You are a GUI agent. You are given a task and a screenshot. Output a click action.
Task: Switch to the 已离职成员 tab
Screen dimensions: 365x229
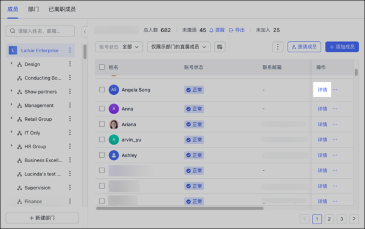62,9
